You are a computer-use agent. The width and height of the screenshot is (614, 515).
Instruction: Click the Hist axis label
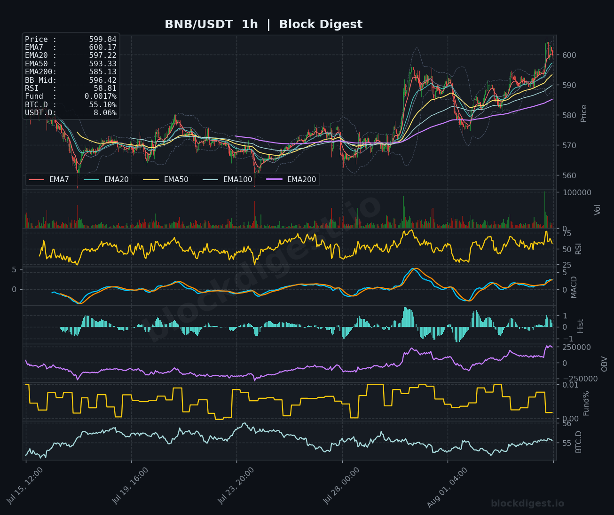(x=580, y=326)
